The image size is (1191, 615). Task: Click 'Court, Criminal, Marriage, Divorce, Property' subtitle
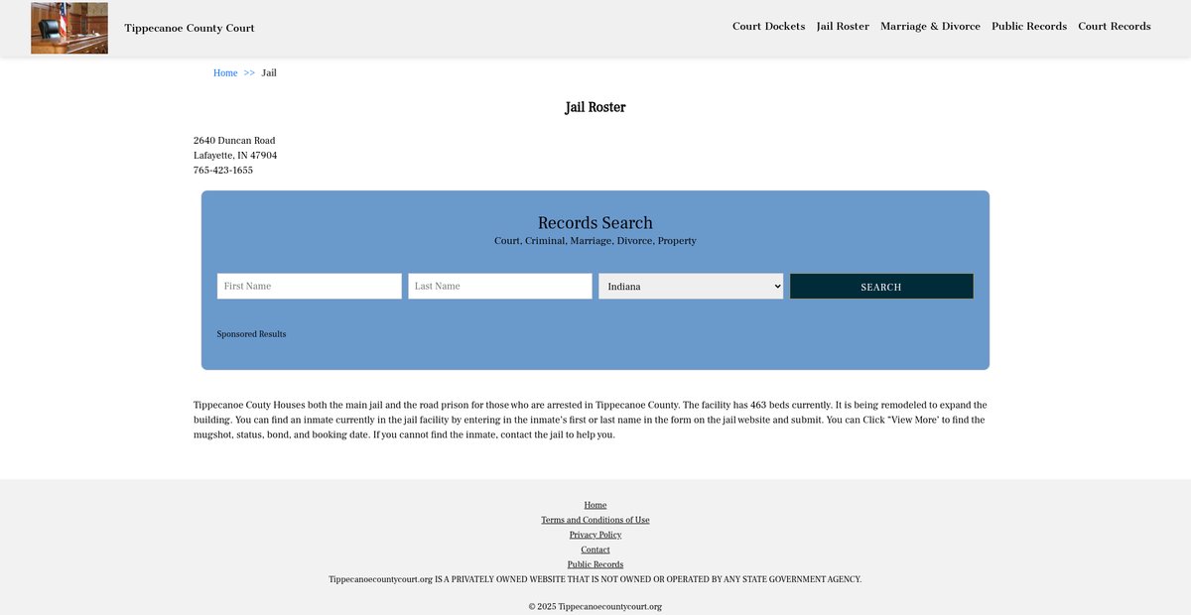[595, 241]
